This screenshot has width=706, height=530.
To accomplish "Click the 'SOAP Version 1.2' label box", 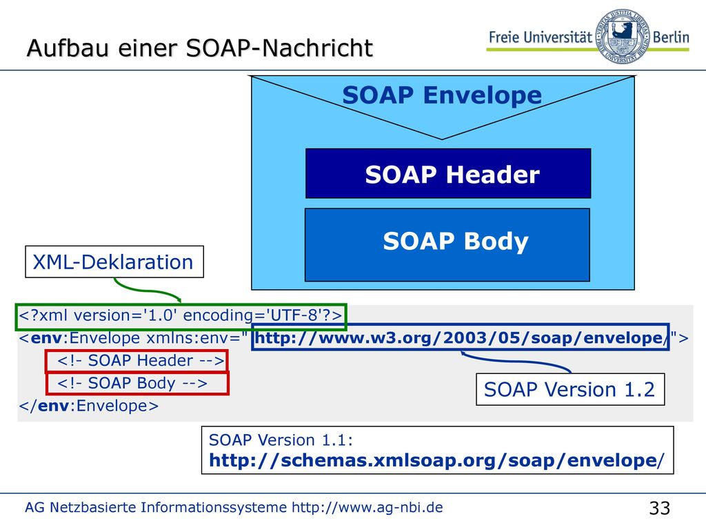I will coord(570,389).
